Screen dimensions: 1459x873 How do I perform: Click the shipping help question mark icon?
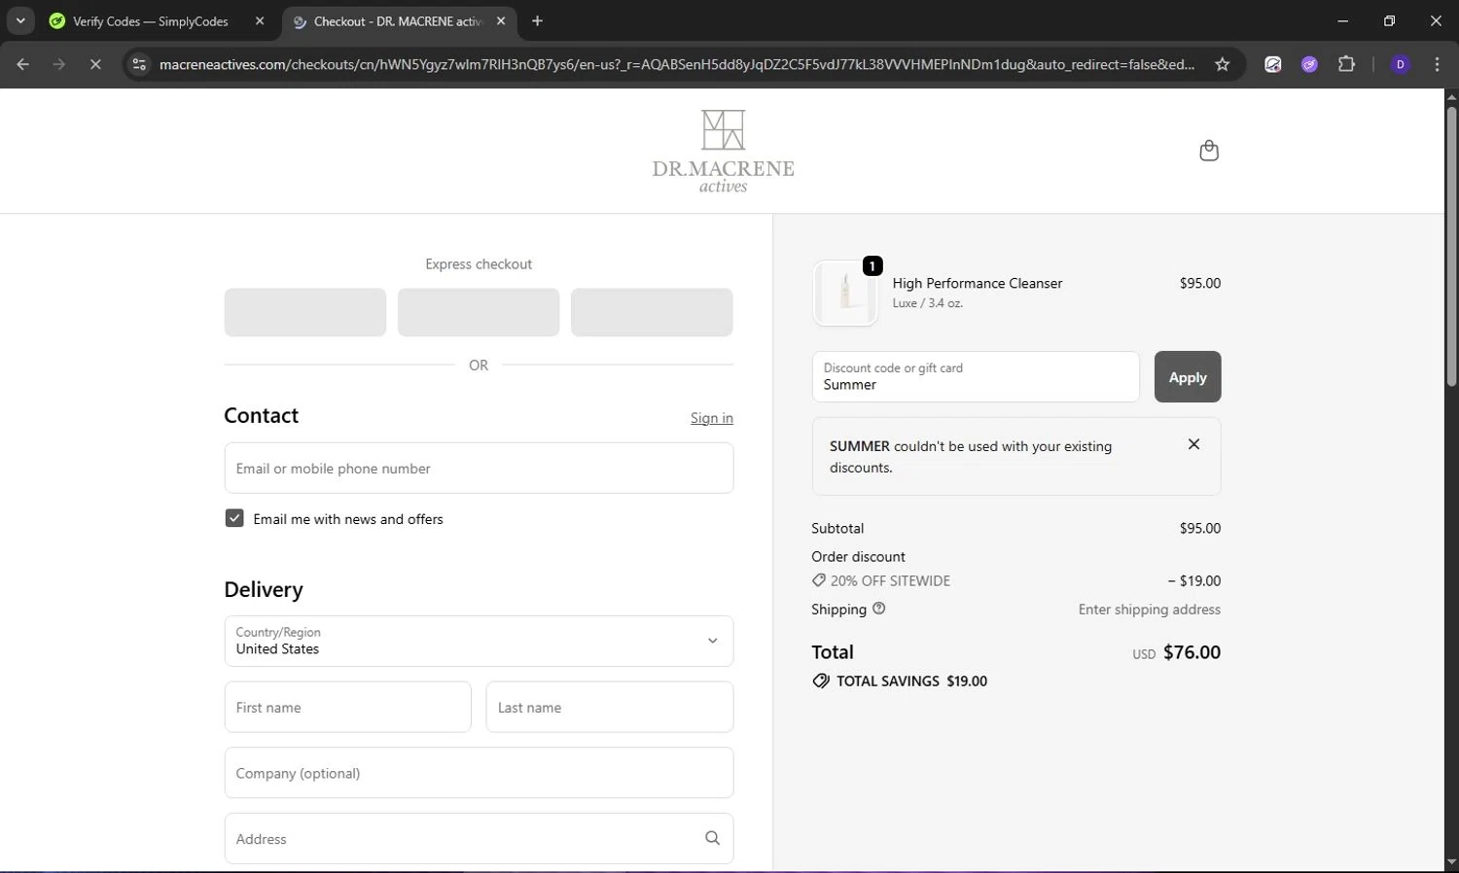point(879,609)
